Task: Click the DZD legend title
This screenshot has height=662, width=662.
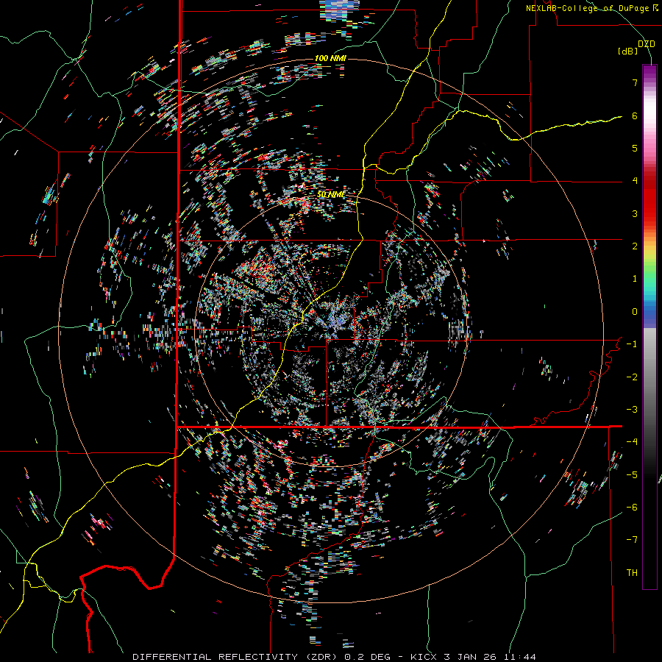Action: 646,43
